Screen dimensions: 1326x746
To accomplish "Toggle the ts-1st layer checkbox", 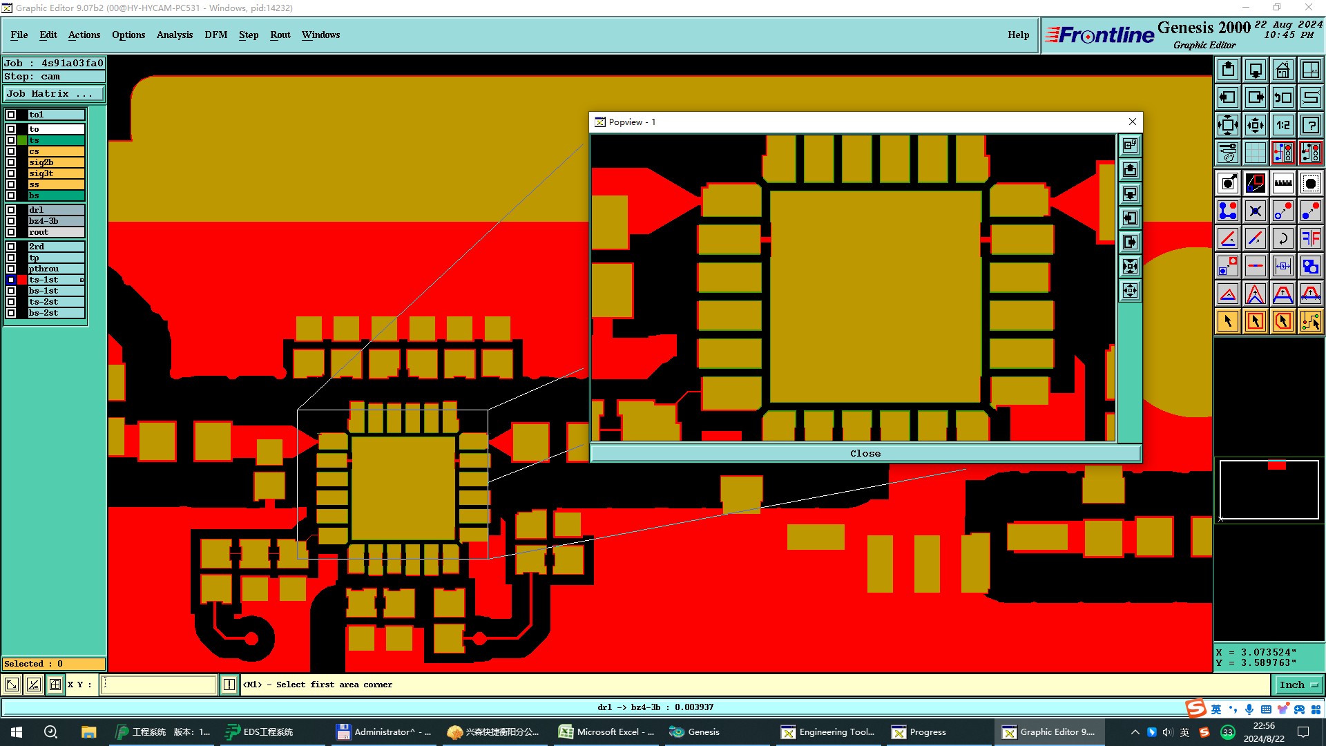I will tap(11, 280).
